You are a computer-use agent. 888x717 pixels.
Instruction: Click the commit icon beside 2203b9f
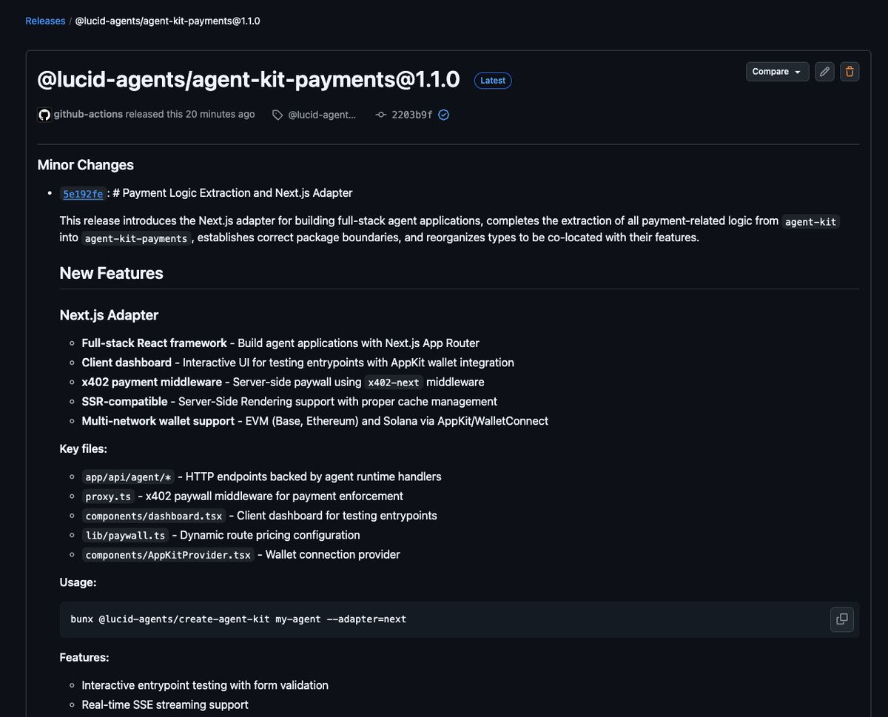coord(381,115)
